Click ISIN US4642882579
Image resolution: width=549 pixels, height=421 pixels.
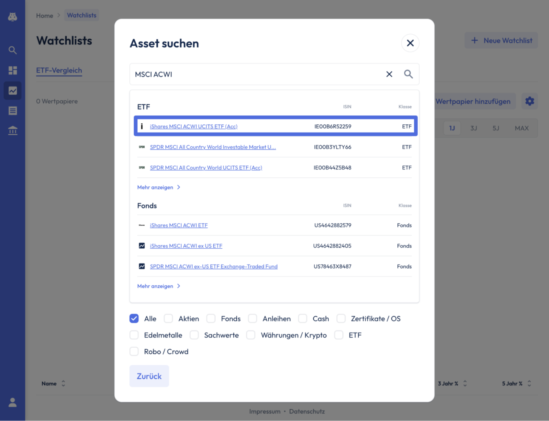(333, 225)
